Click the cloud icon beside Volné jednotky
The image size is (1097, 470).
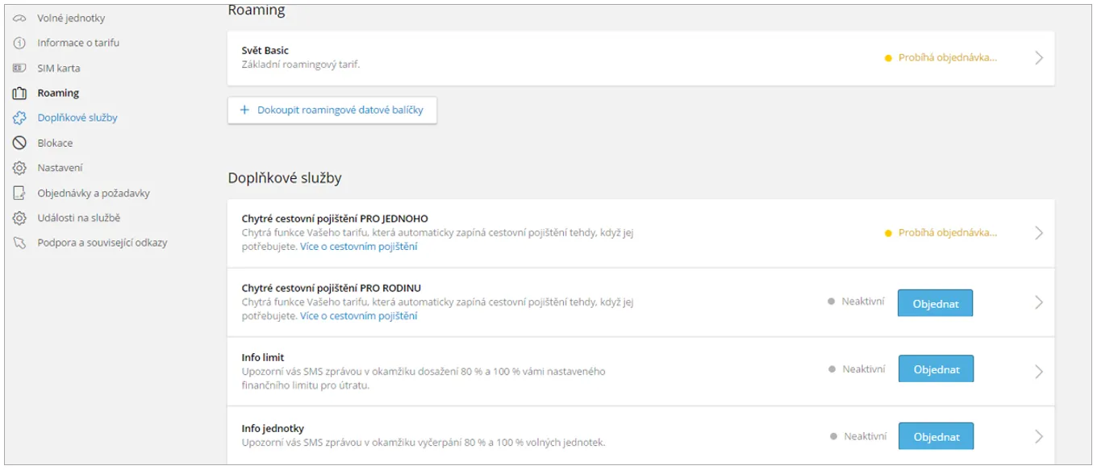click(x=20, y=19)
